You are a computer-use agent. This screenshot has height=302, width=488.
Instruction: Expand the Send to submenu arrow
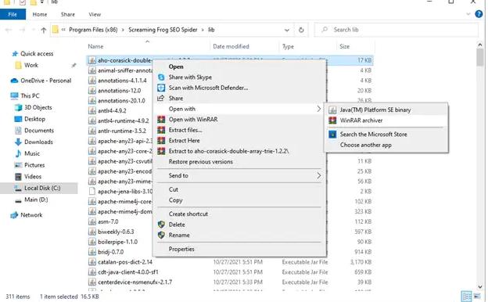(x=319, y=175)
